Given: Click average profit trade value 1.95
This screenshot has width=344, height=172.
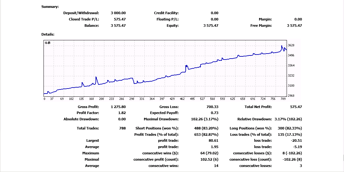Looking at the screenshot, I should (214, 147).
